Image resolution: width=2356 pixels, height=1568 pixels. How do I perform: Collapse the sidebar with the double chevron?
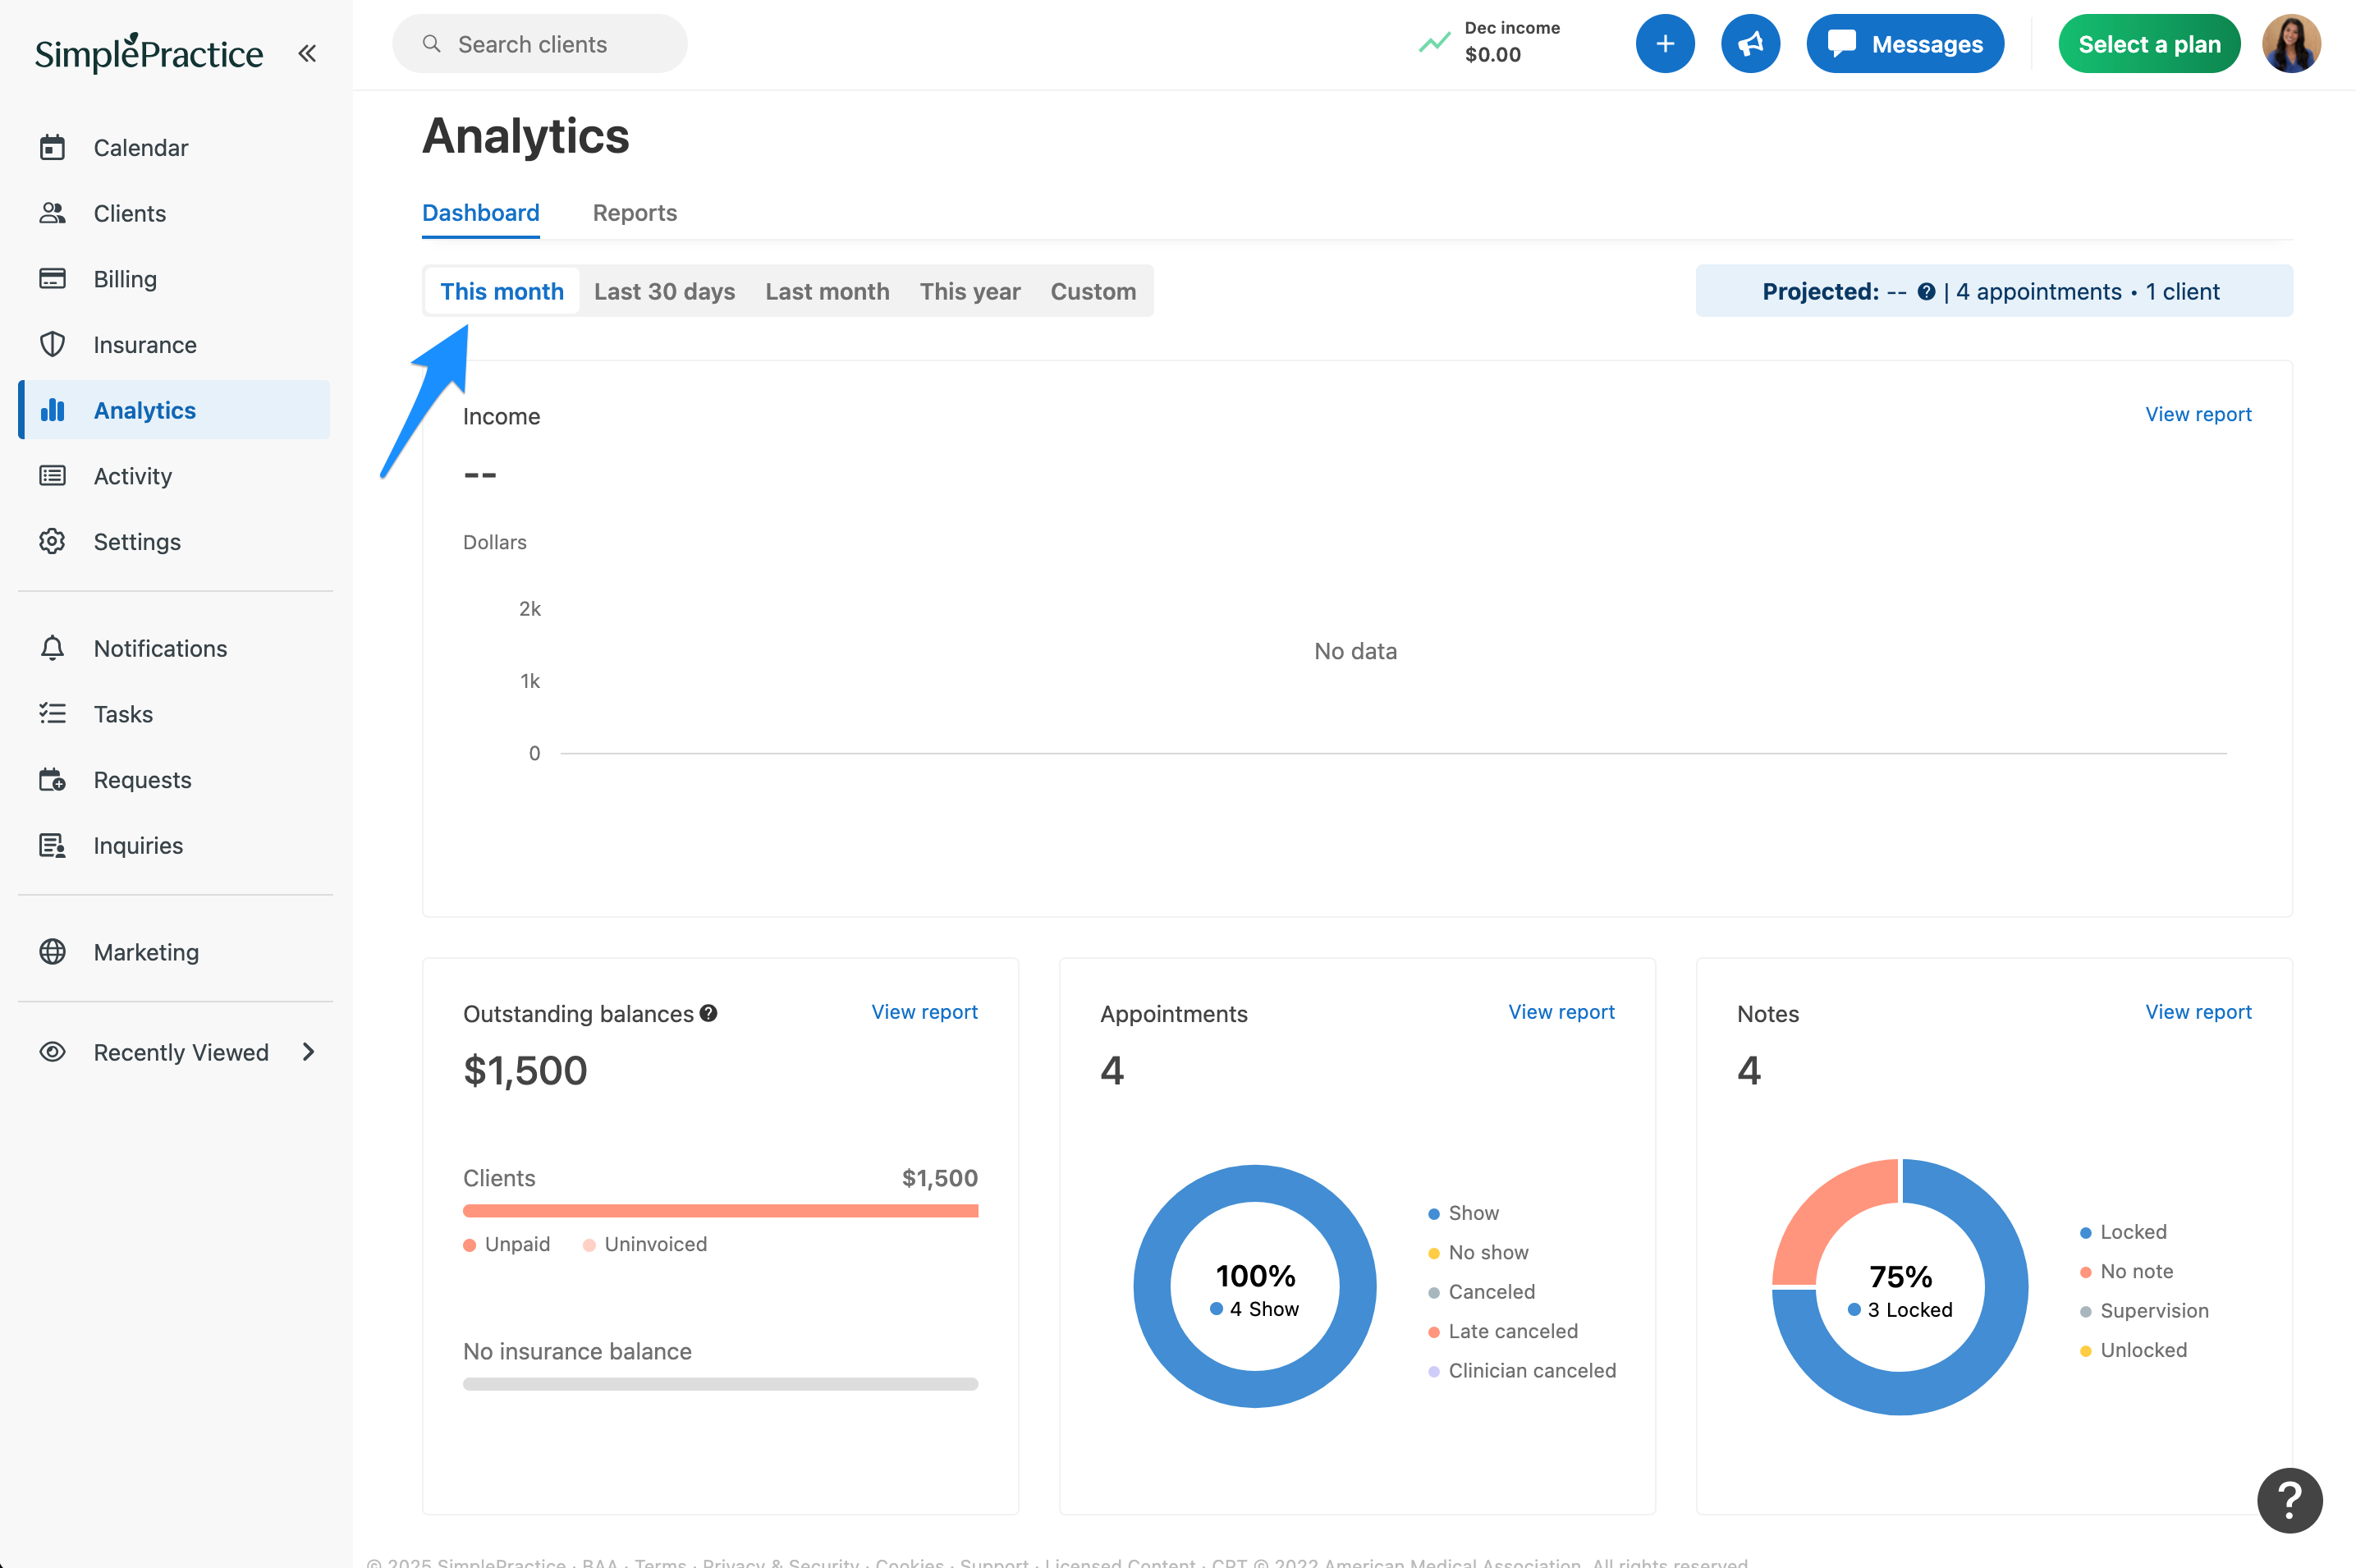(x=307, y=53)
